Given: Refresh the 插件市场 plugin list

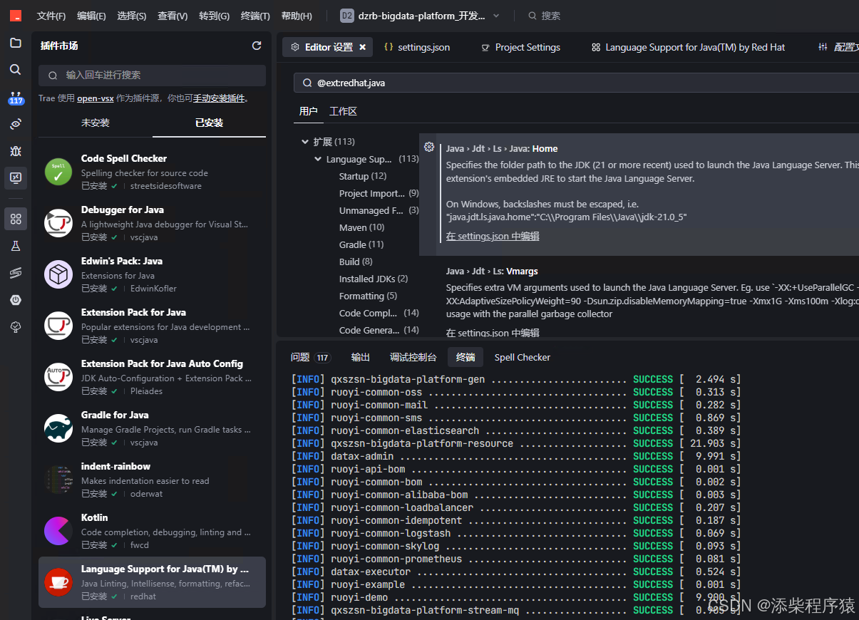Looking at the screenshot, I should [x=257, y=46].
